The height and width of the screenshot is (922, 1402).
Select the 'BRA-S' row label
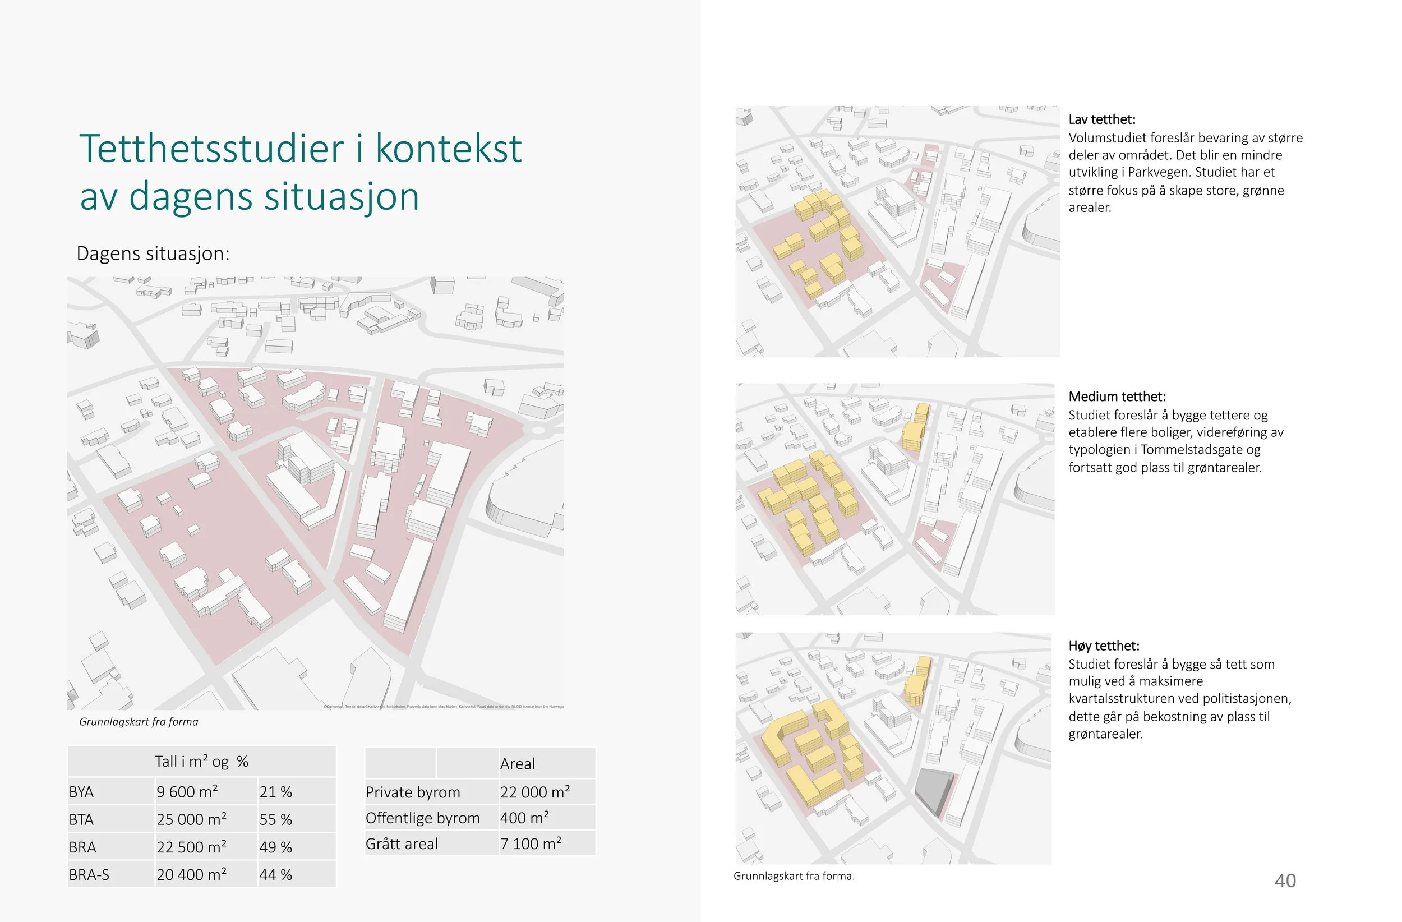pos(89,875)
